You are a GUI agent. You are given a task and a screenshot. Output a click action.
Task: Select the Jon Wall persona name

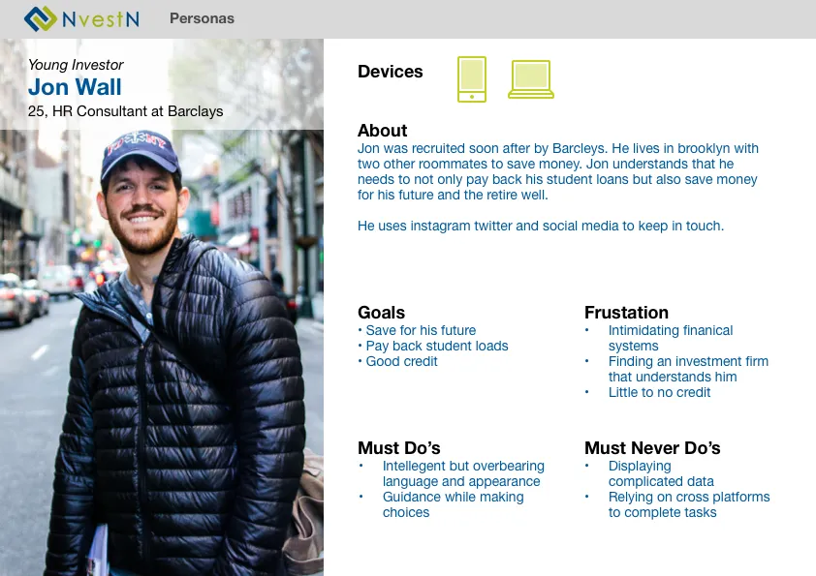pyautogui.click(x=75, y=87)
